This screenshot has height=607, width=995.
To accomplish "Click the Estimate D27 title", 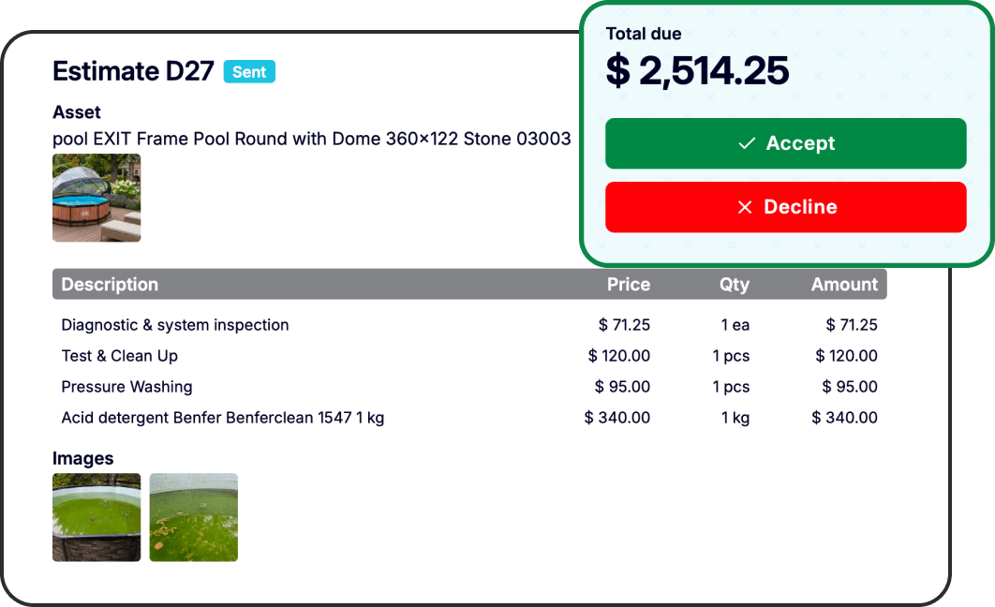I will (x=133, y=71).
